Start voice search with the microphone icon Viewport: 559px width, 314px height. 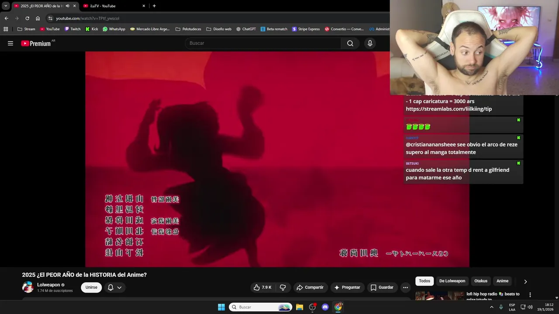tap(370, 43)
